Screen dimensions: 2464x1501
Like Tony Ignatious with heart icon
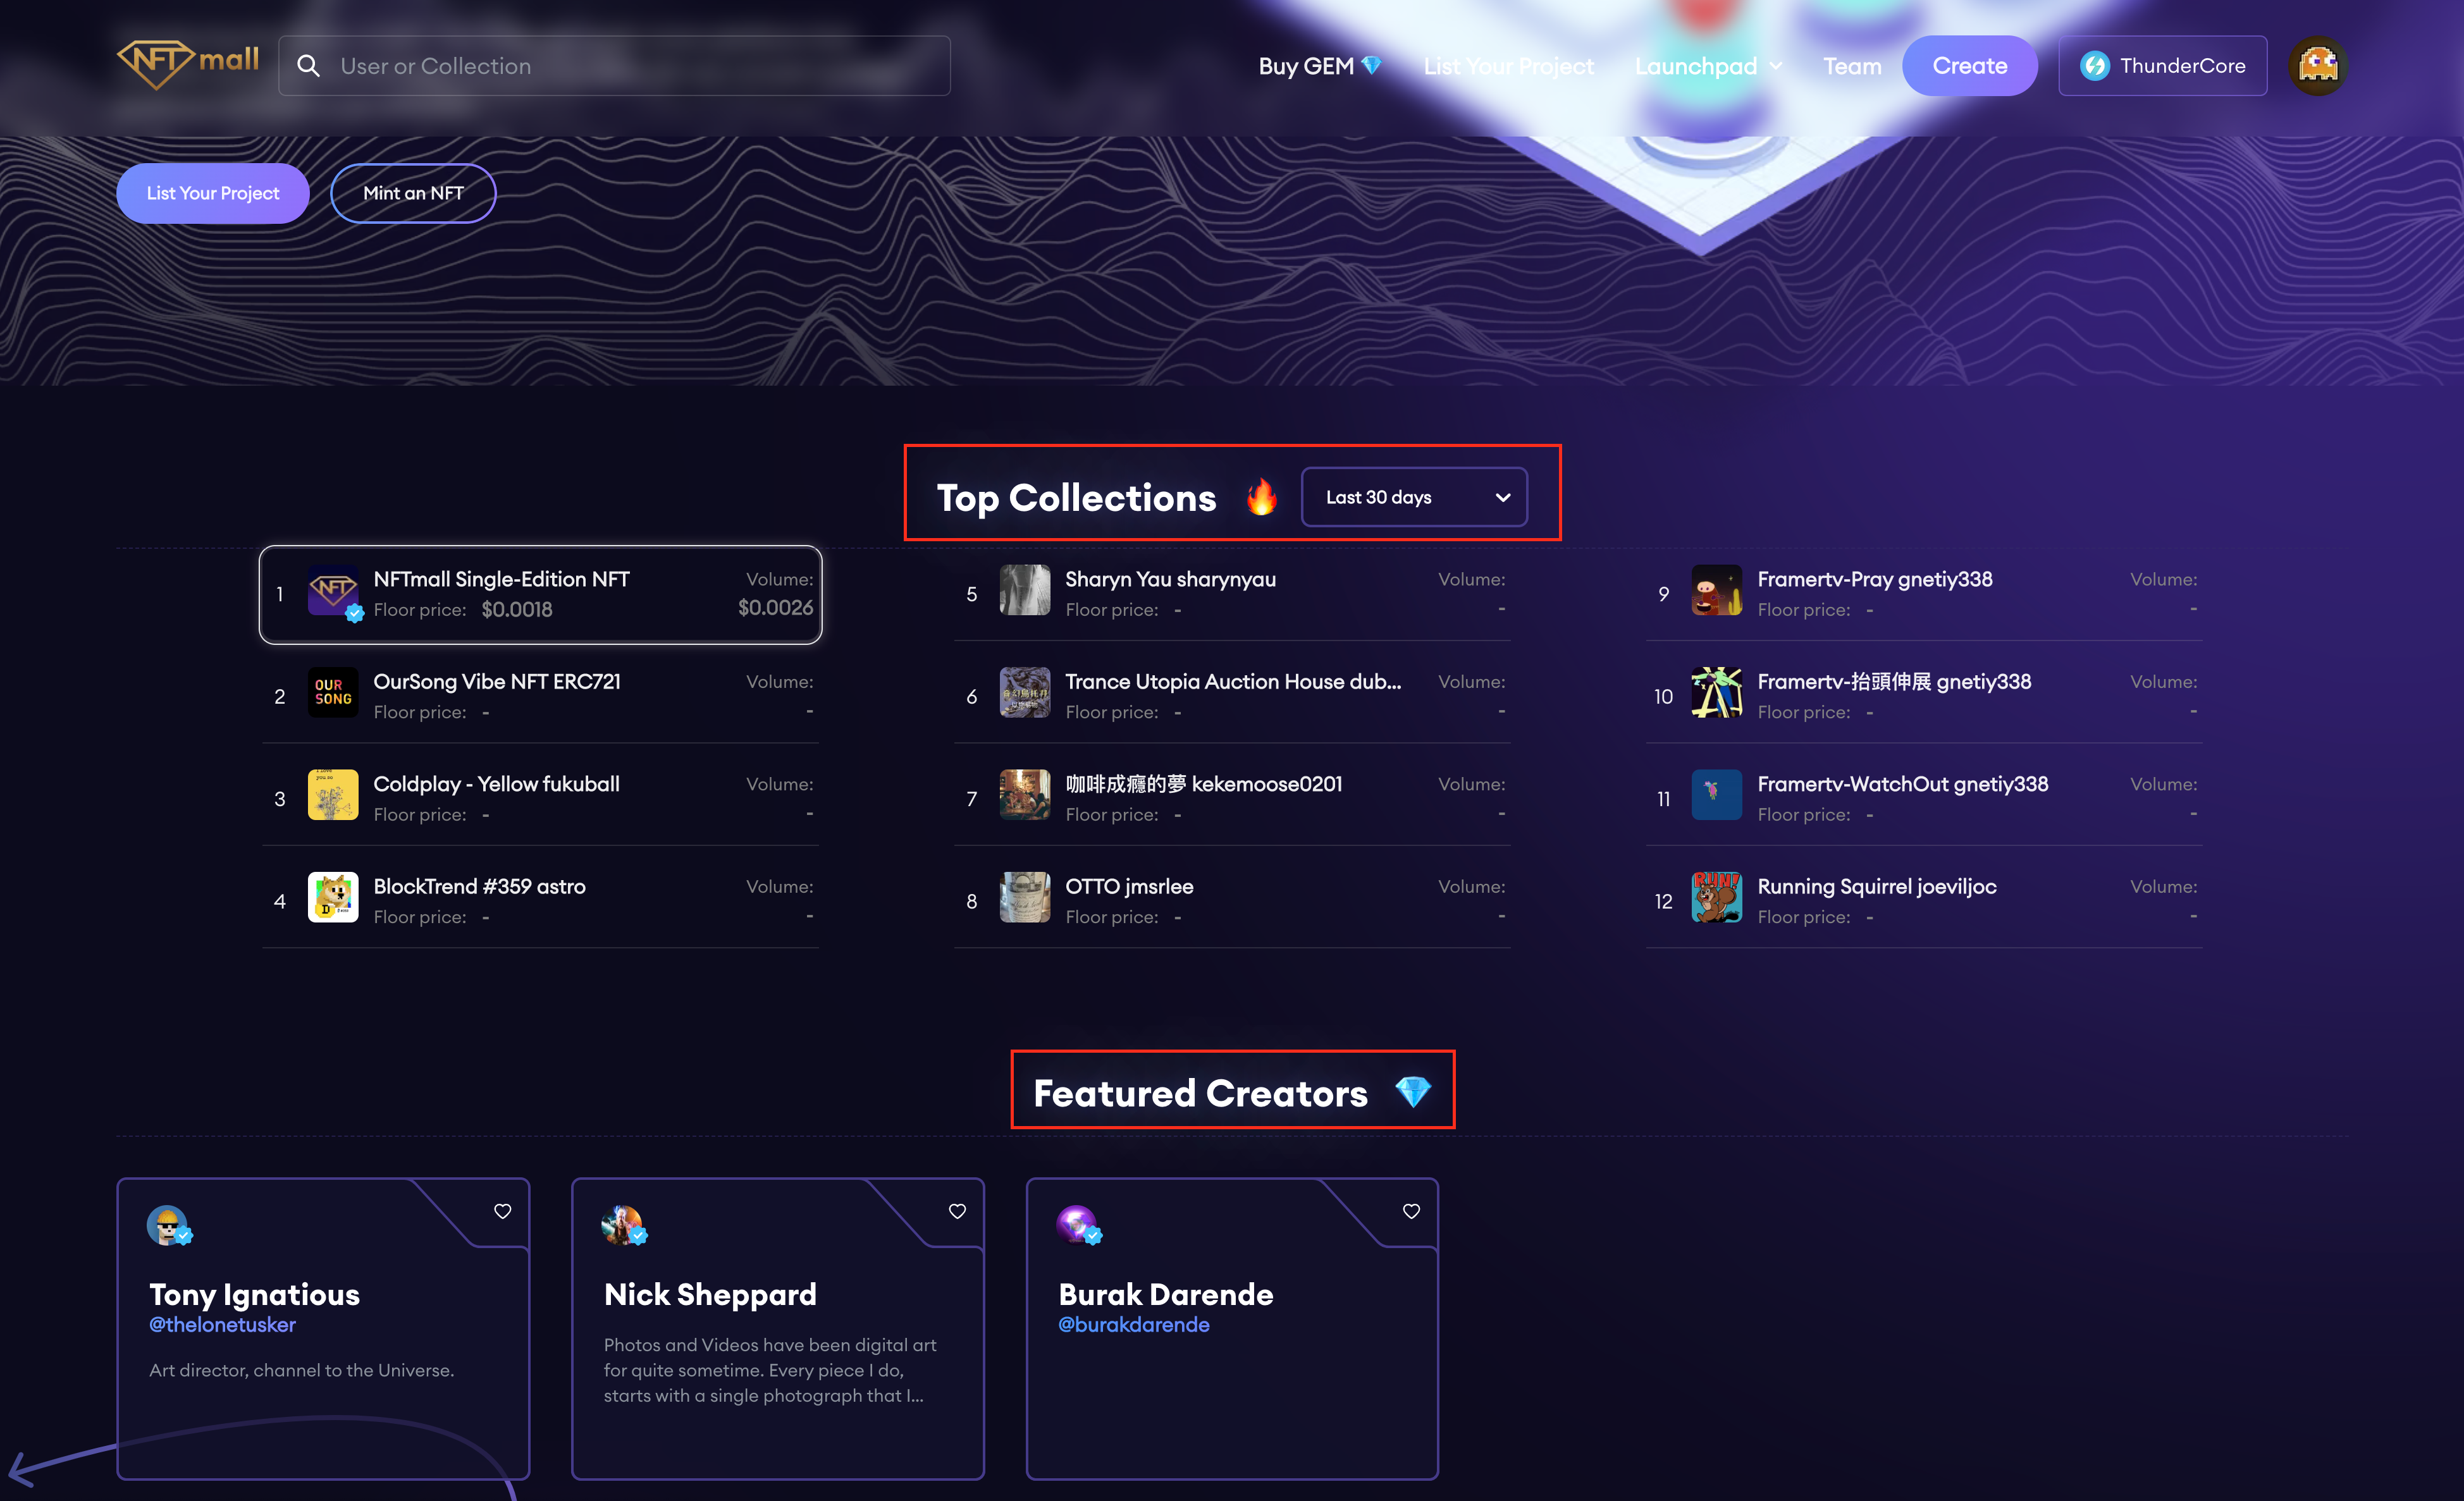(x=503, y=1211)
